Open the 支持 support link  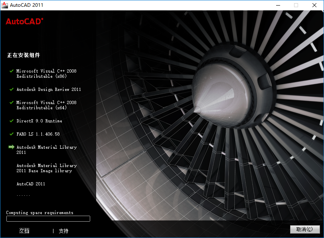click(x=63, y=231)
